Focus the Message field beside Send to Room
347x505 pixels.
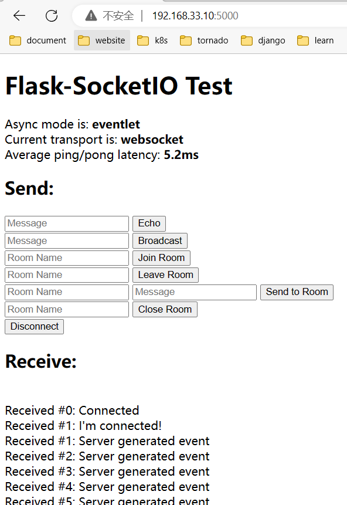(x=194, y=292)
